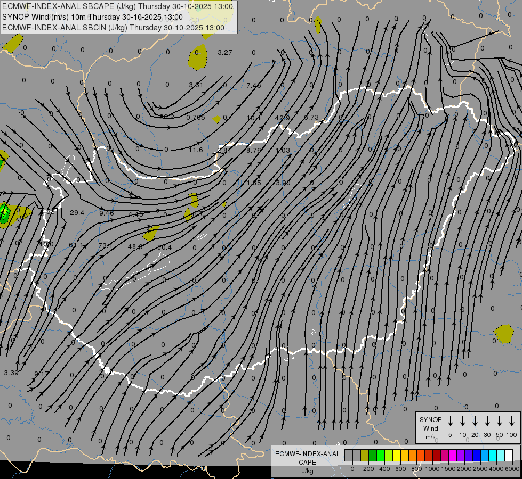Click the map value 9.46
Viewport: 522px width, 479px height.
pyautogui.click(x=107, y=213)
